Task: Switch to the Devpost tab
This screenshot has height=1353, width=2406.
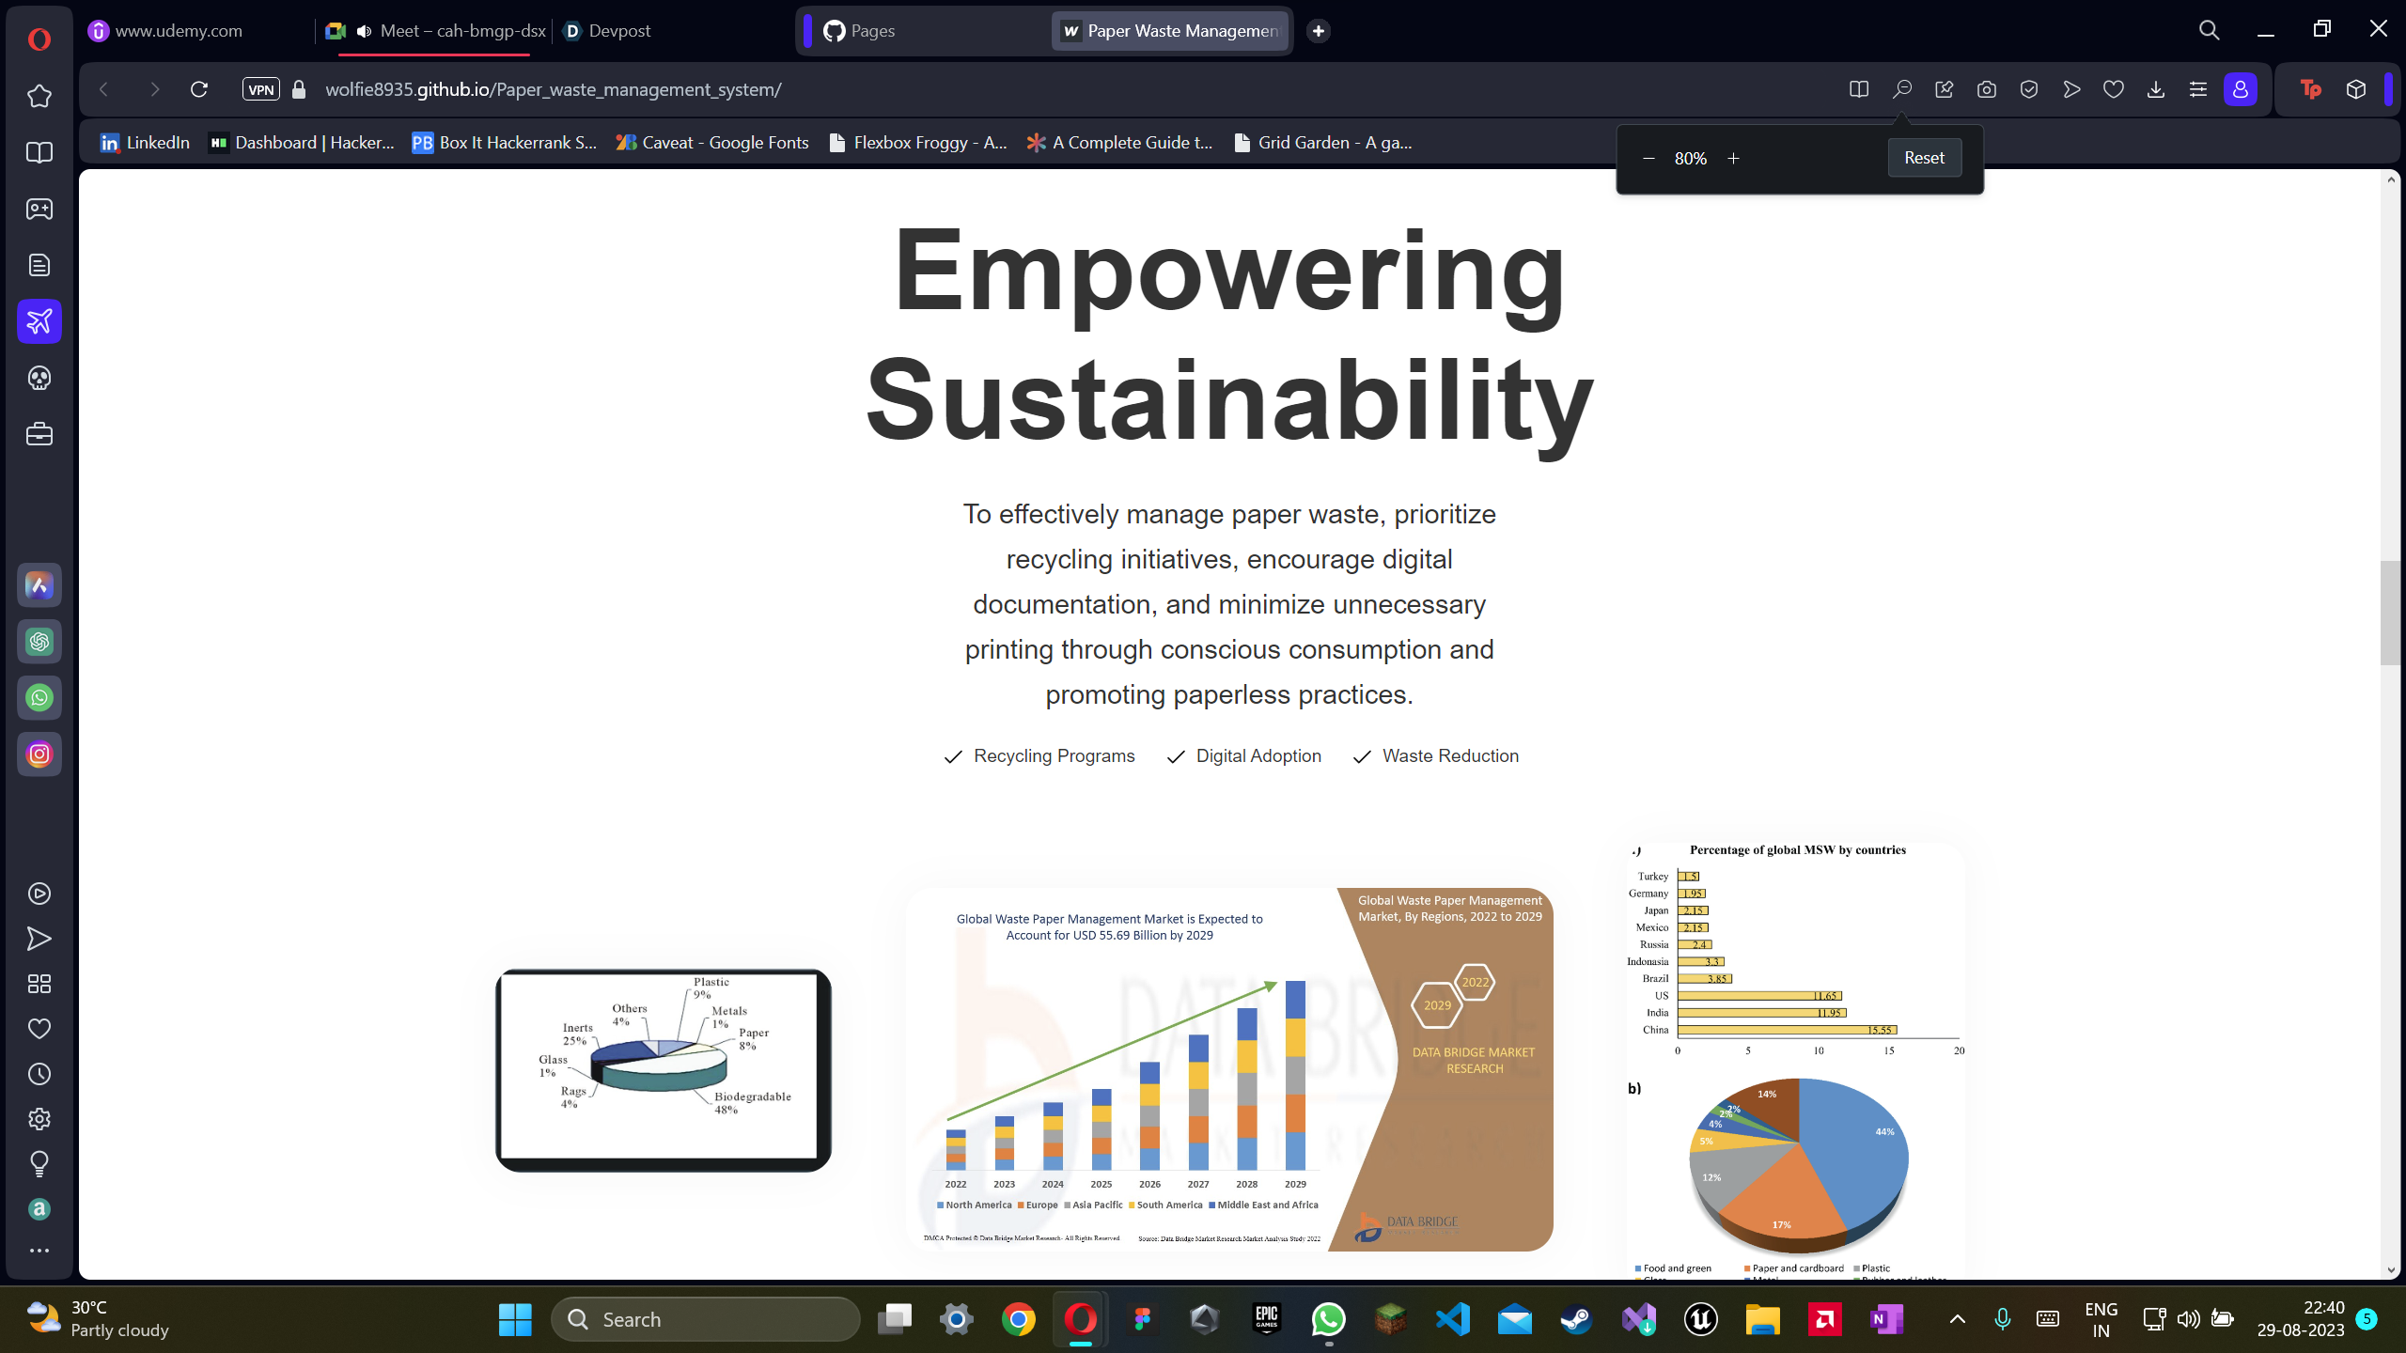Action: click(607, 31)
